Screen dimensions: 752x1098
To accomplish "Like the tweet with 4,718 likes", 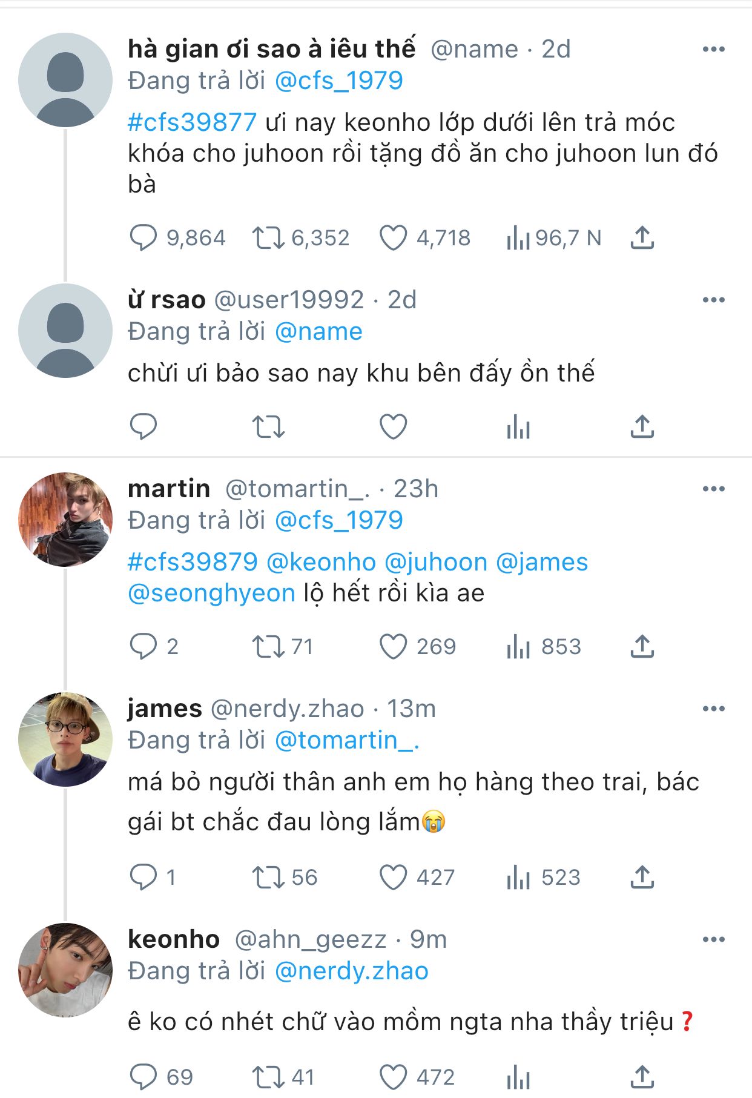I will coord(394,238).
